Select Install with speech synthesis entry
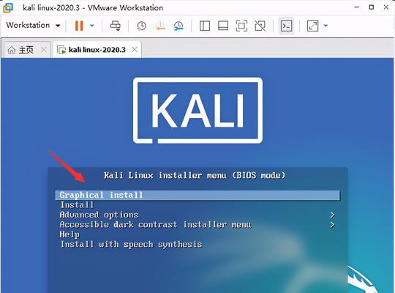Image resolution: width=395 pixels, height=293 pixels. (x=131, y=245)
